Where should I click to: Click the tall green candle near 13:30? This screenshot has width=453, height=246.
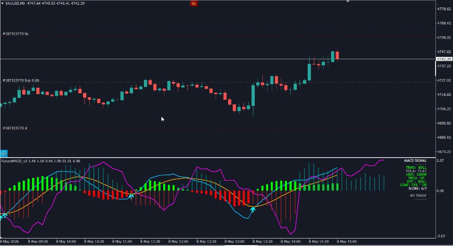[x=253, y=95]
